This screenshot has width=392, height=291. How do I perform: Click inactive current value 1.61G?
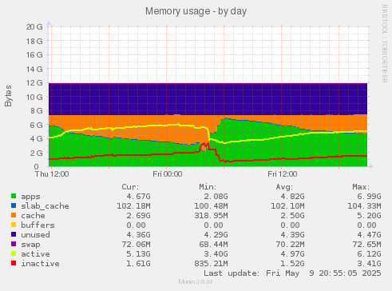[138, 264]
